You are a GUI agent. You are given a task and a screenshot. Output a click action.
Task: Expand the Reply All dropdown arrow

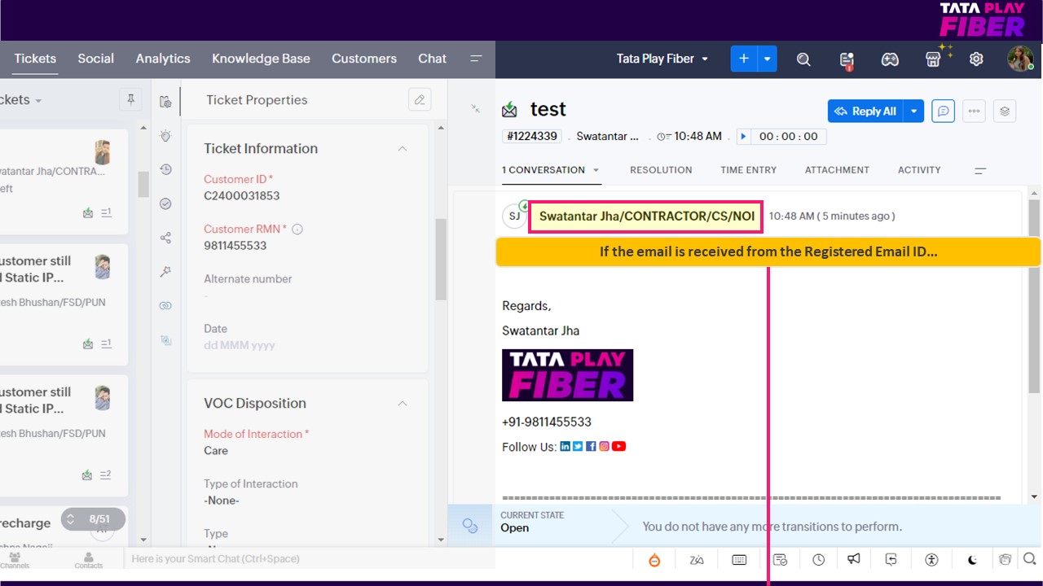[914, 112]
